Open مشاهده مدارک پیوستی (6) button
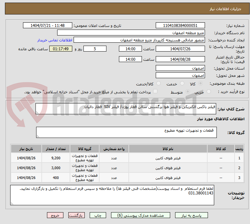 click(141, 215)
